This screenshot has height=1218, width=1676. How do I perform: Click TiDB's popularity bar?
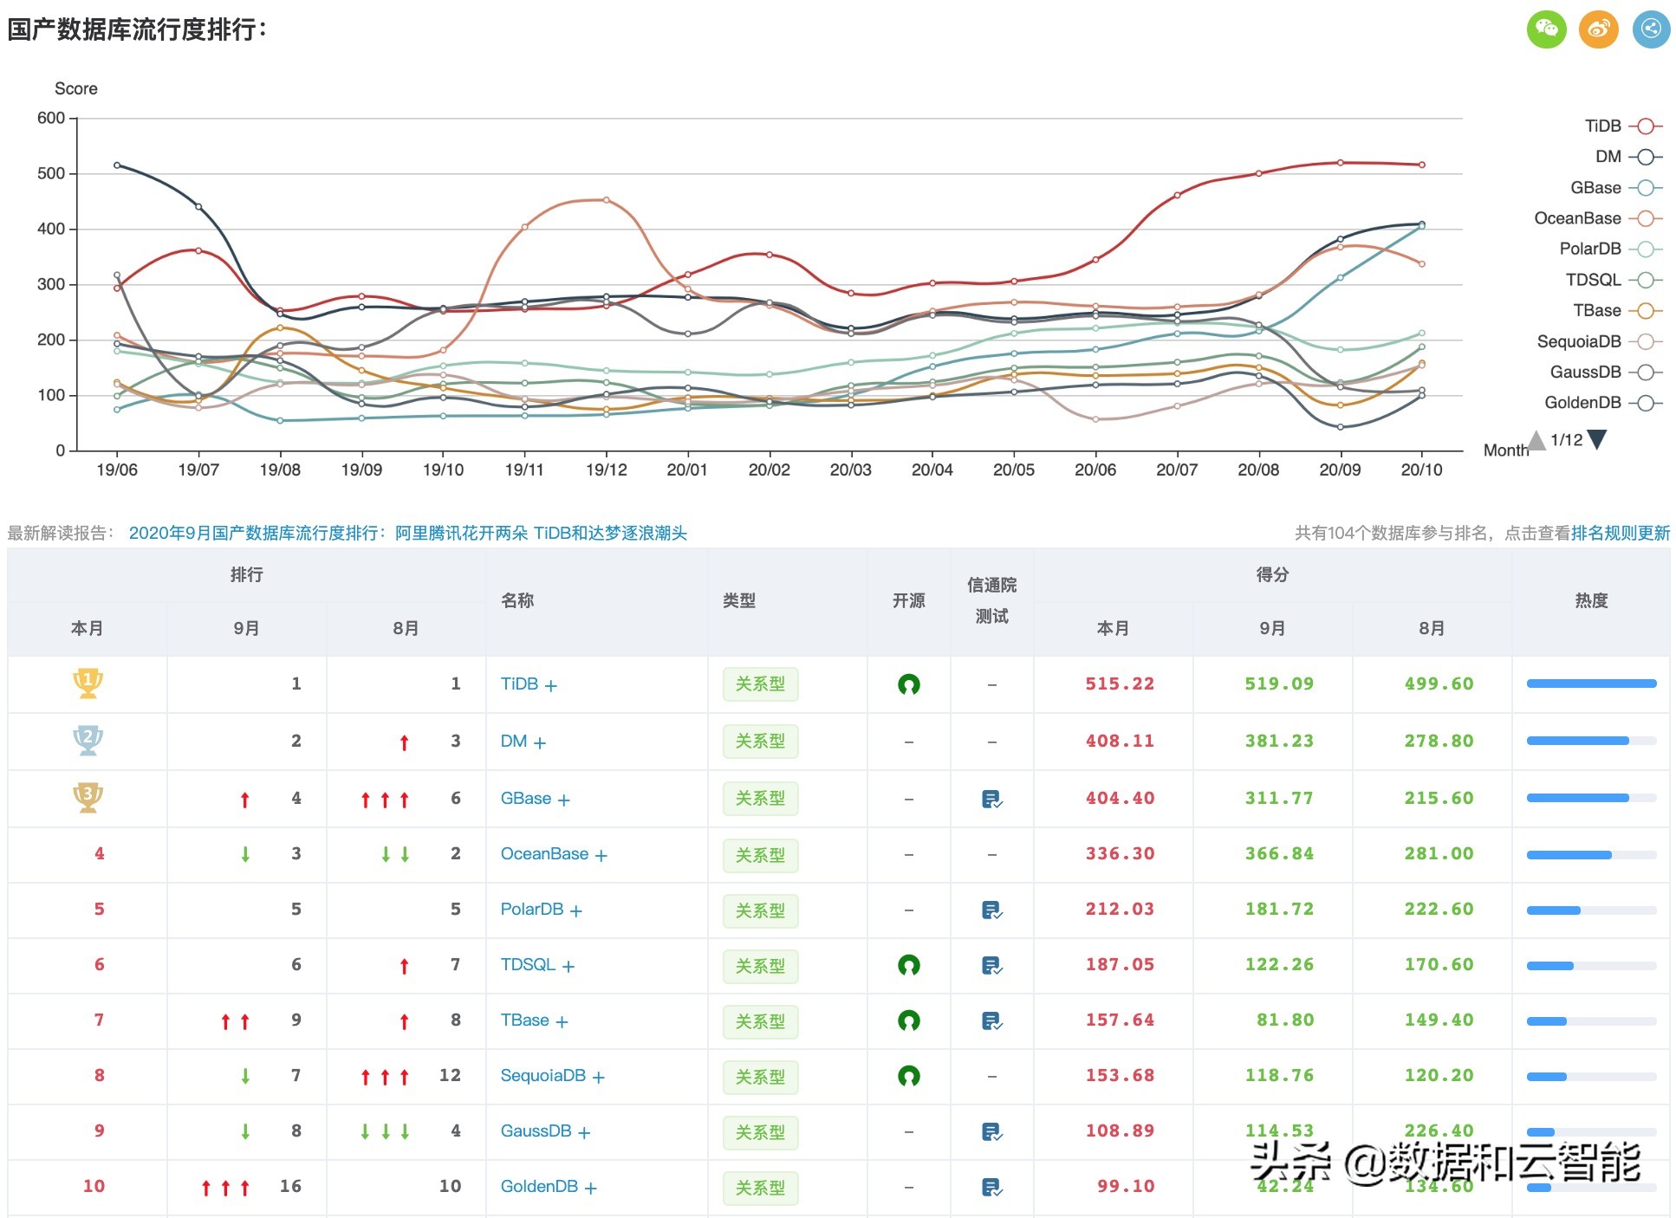pos(1591,684)
